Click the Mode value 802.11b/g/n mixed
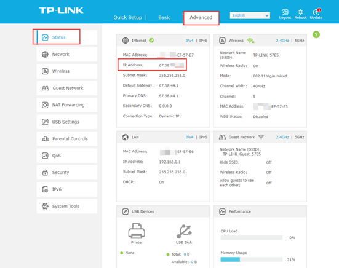This screenshot has width=339, height=268. [x=270, y=76]
